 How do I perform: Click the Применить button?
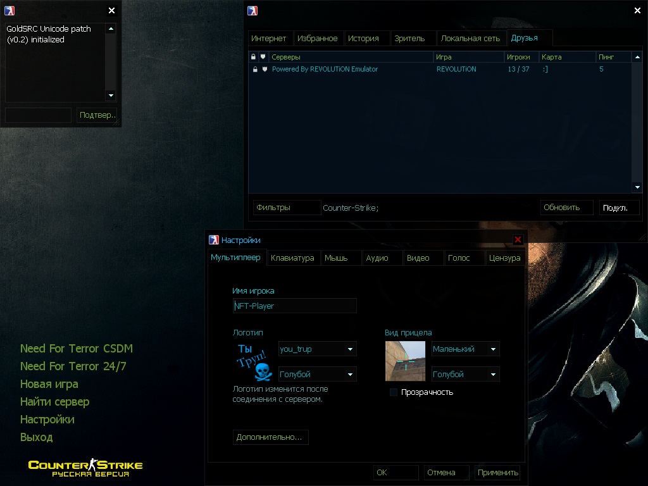point(497,472)
